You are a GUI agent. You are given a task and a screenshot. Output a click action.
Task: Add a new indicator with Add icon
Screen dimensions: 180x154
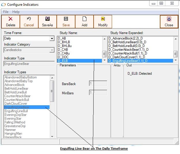tap(84, 19)
